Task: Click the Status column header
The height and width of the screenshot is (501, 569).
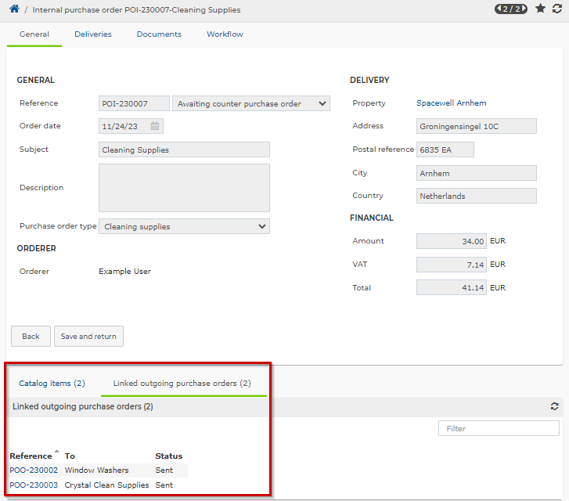Action: tap(169, 456)
